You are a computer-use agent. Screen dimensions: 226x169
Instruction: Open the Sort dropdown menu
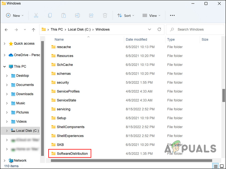pos(126,15)
